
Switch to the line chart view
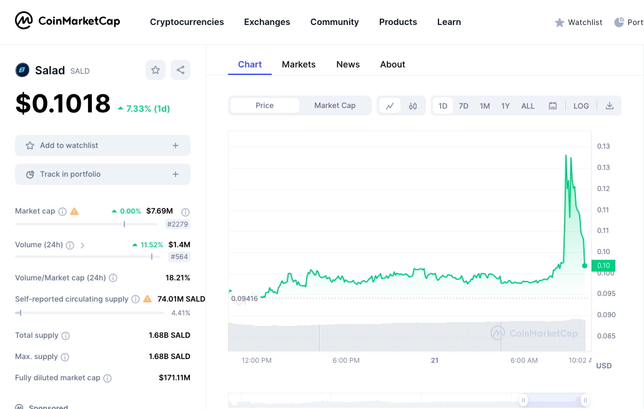pos(390,106)
